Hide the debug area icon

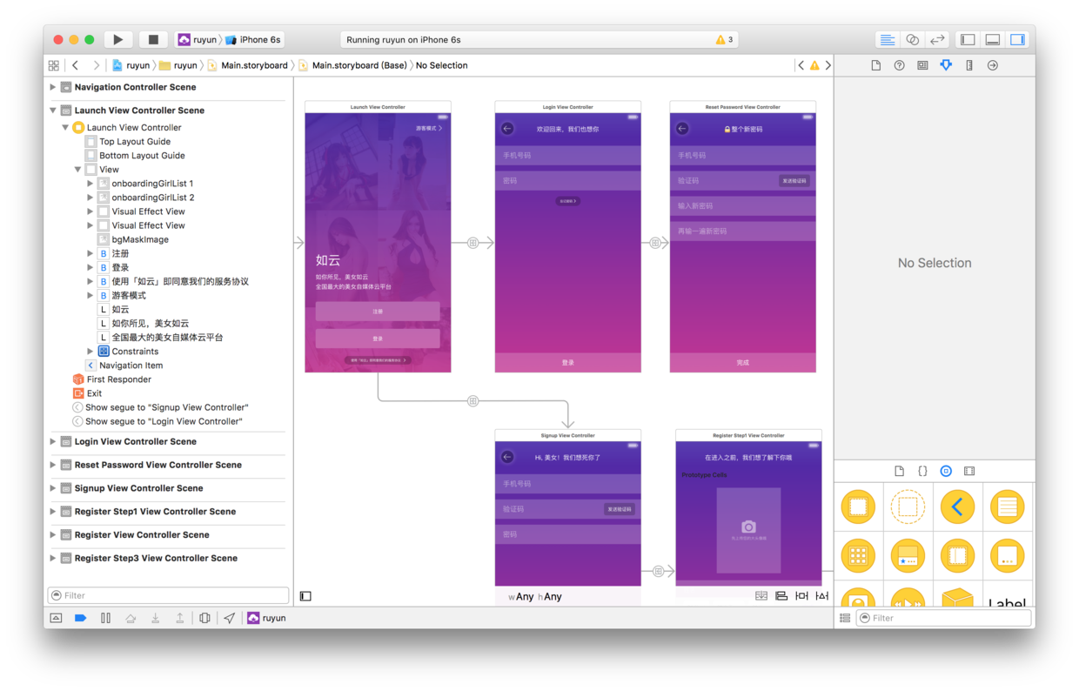[x=56, y=618]
